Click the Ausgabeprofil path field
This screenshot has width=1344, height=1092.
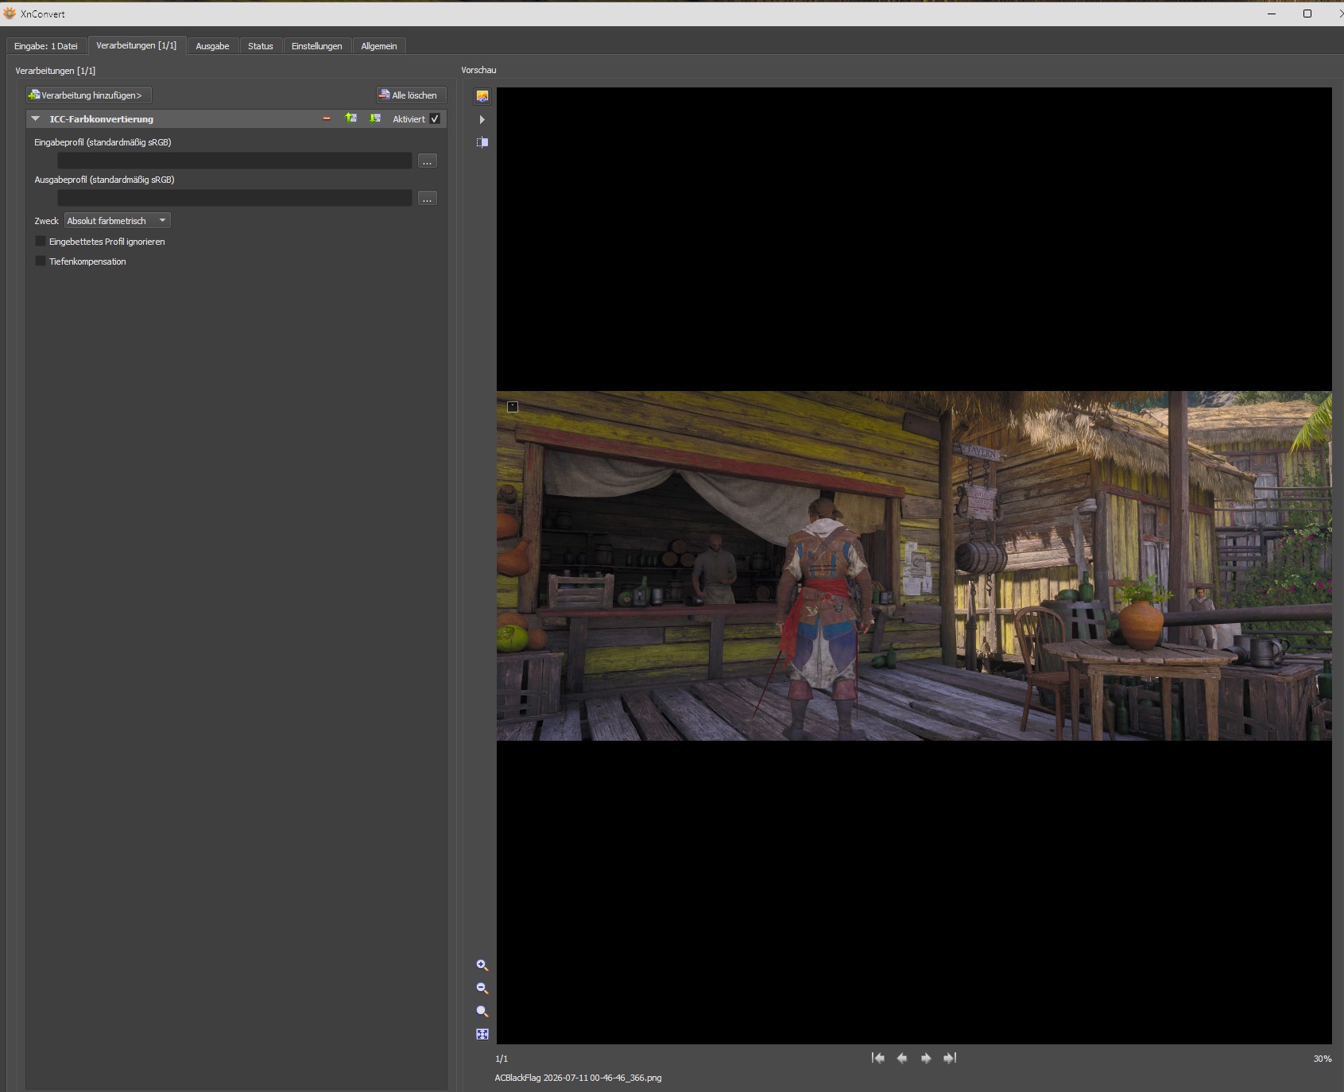point(234,198)
